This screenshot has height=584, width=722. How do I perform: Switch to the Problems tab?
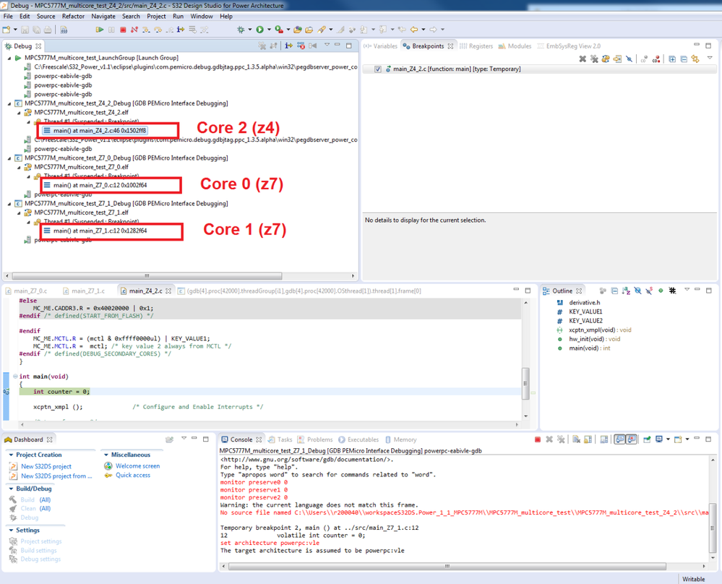click(x=315, y=440)
